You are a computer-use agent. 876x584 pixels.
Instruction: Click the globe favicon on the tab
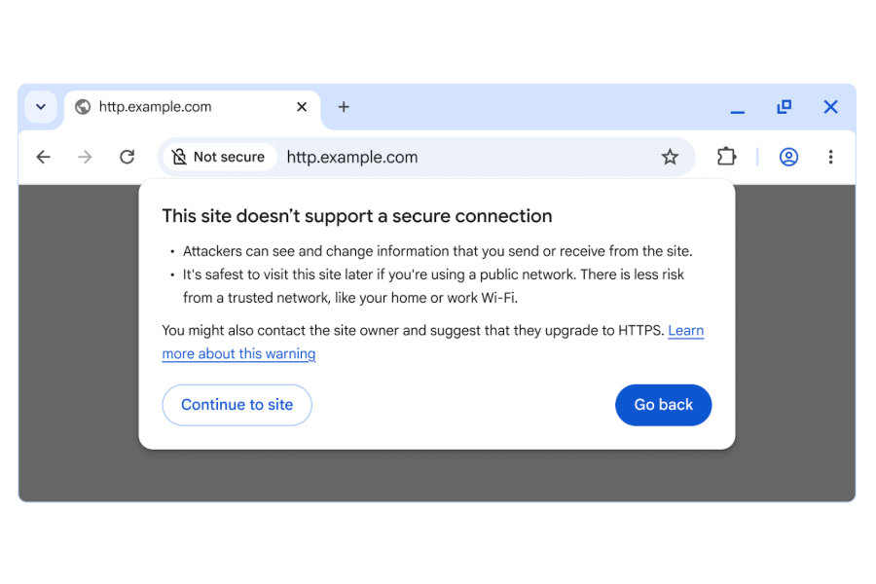point(82,107)
